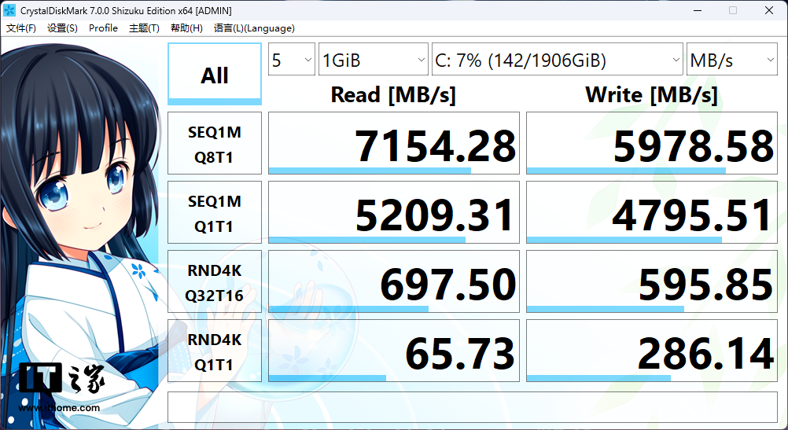This screenshot has height=430, width=788.
Task: Run all benchmarks with All button
Action: click(x=214, y=75)
